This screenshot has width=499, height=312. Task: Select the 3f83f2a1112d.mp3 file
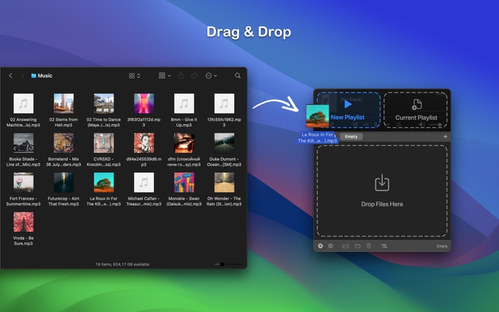(x=143, y=110)
